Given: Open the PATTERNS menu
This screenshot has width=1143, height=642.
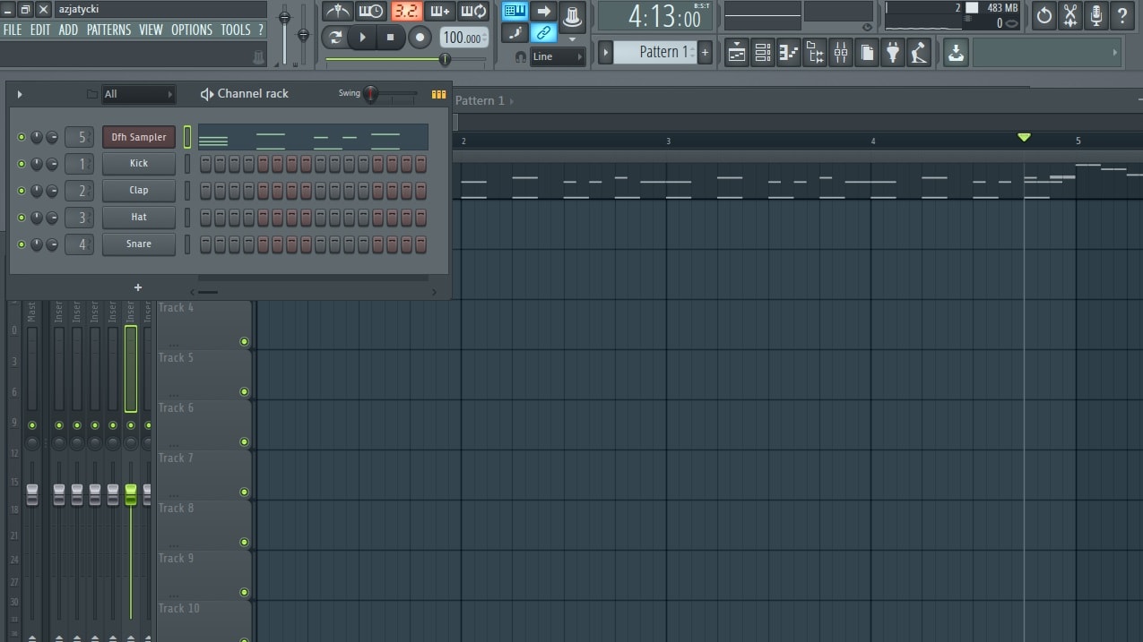Looking at the screenshot, I should click(x=108, y=30).
